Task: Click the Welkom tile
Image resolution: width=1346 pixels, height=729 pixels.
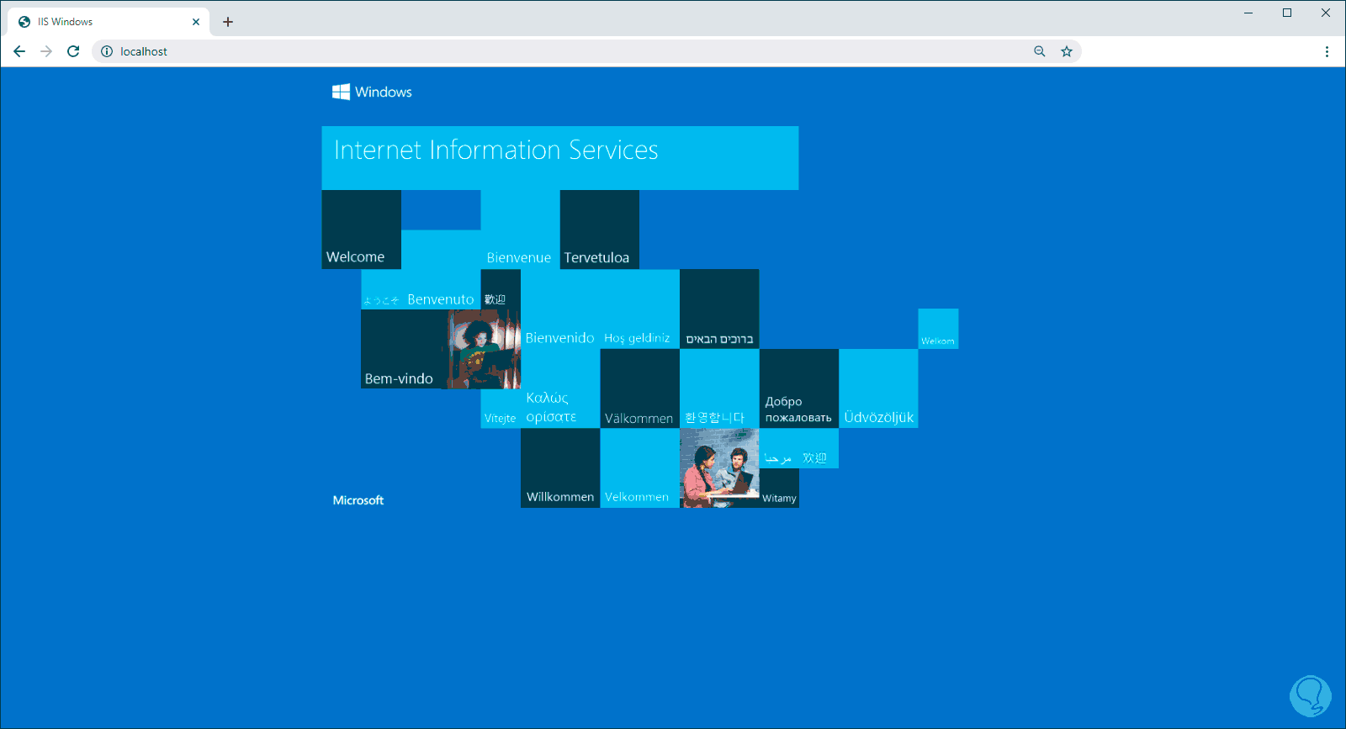Action: pos(938,329)
